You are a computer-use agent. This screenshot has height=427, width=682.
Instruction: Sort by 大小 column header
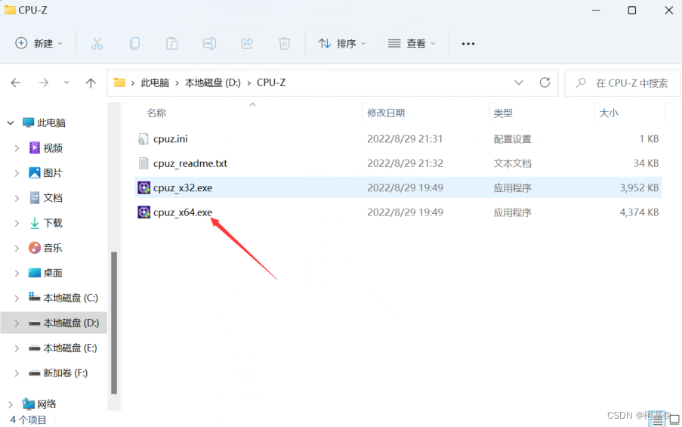[609, 113]
